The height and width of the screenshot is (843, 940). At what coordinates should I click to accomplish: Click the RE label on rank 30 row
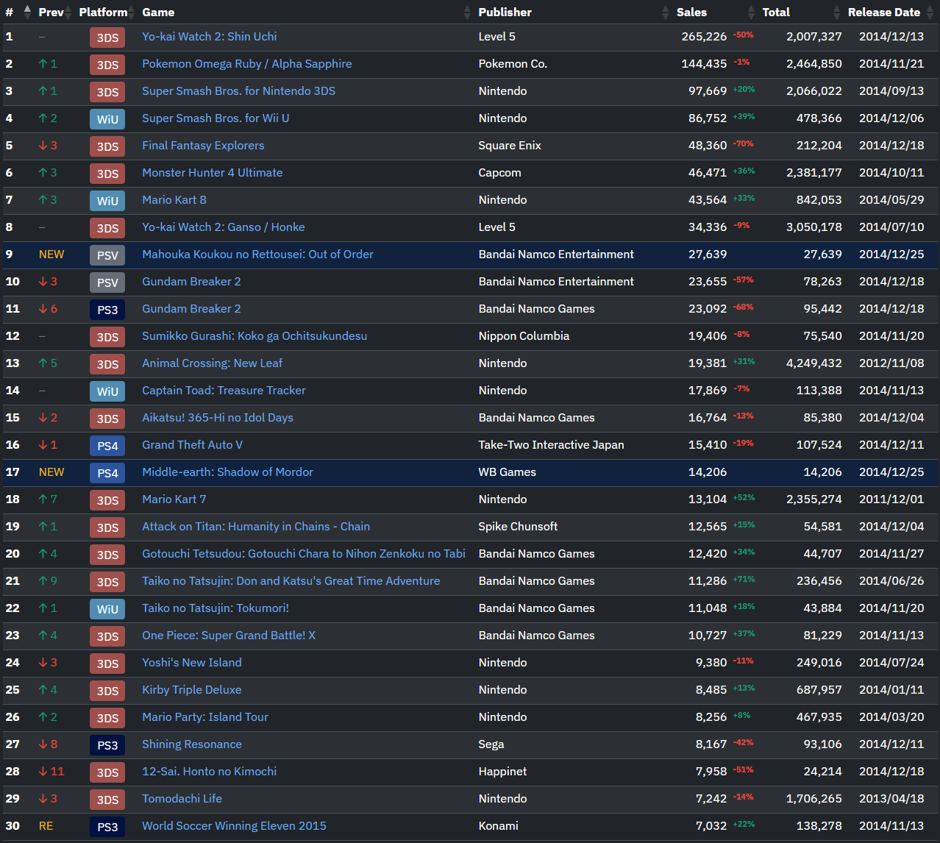tap(46, 825)
